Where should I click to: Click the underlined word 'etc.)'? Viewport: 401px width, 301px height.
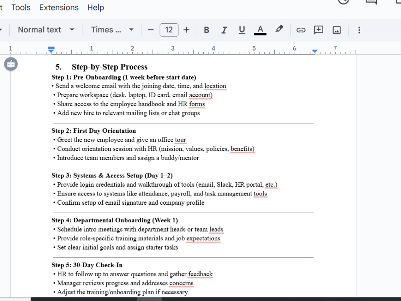(271, 185)
